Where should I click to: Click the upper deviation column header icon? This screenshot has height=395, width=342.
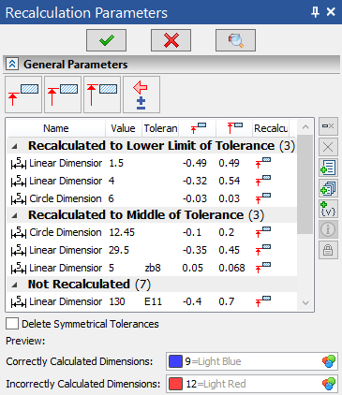click(234, 128)
